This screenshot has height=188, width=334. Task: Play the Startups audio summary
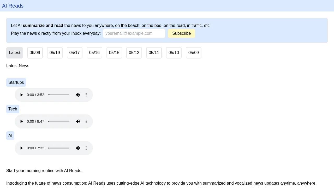point(22,95)
